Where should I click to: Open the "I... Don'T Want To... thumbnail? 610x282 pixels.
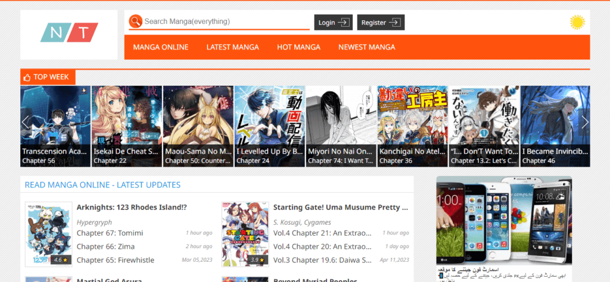pyautogui.click(x=484, y=126)
